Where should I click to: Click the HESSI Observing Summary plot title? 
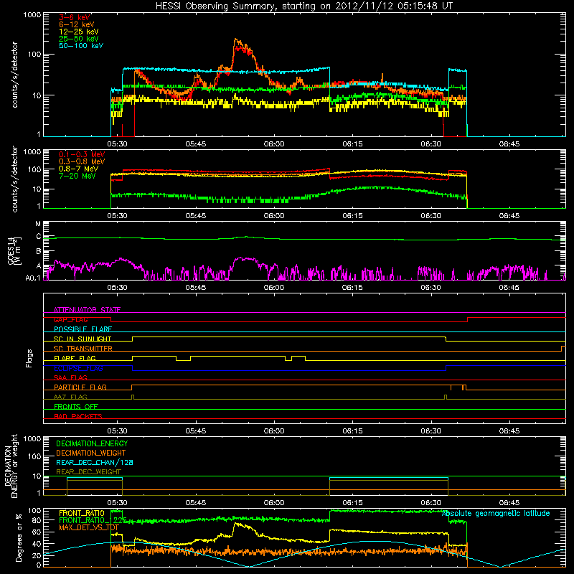click(304, 6)
